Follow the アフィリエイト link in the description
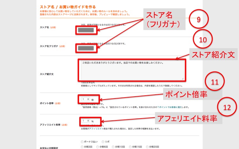The width and height of the screenshot is (239, 149). [x=96, y=129]
